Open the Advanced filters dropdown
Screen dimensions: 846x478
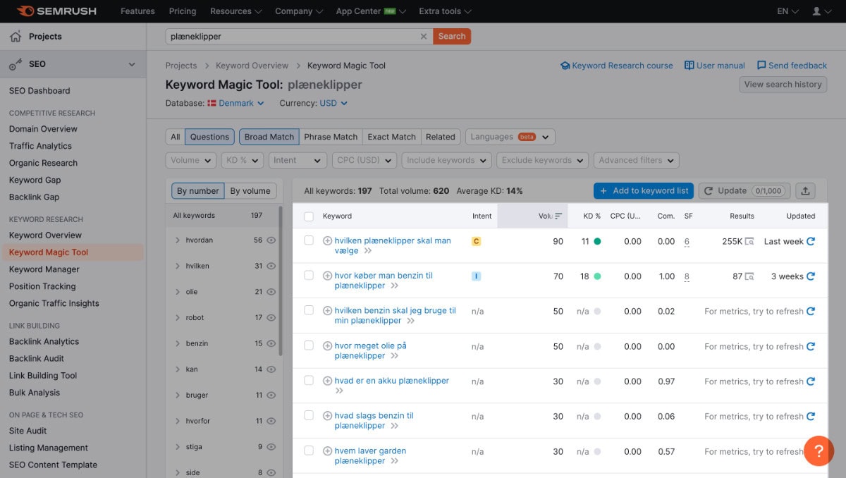coord(635,160)
